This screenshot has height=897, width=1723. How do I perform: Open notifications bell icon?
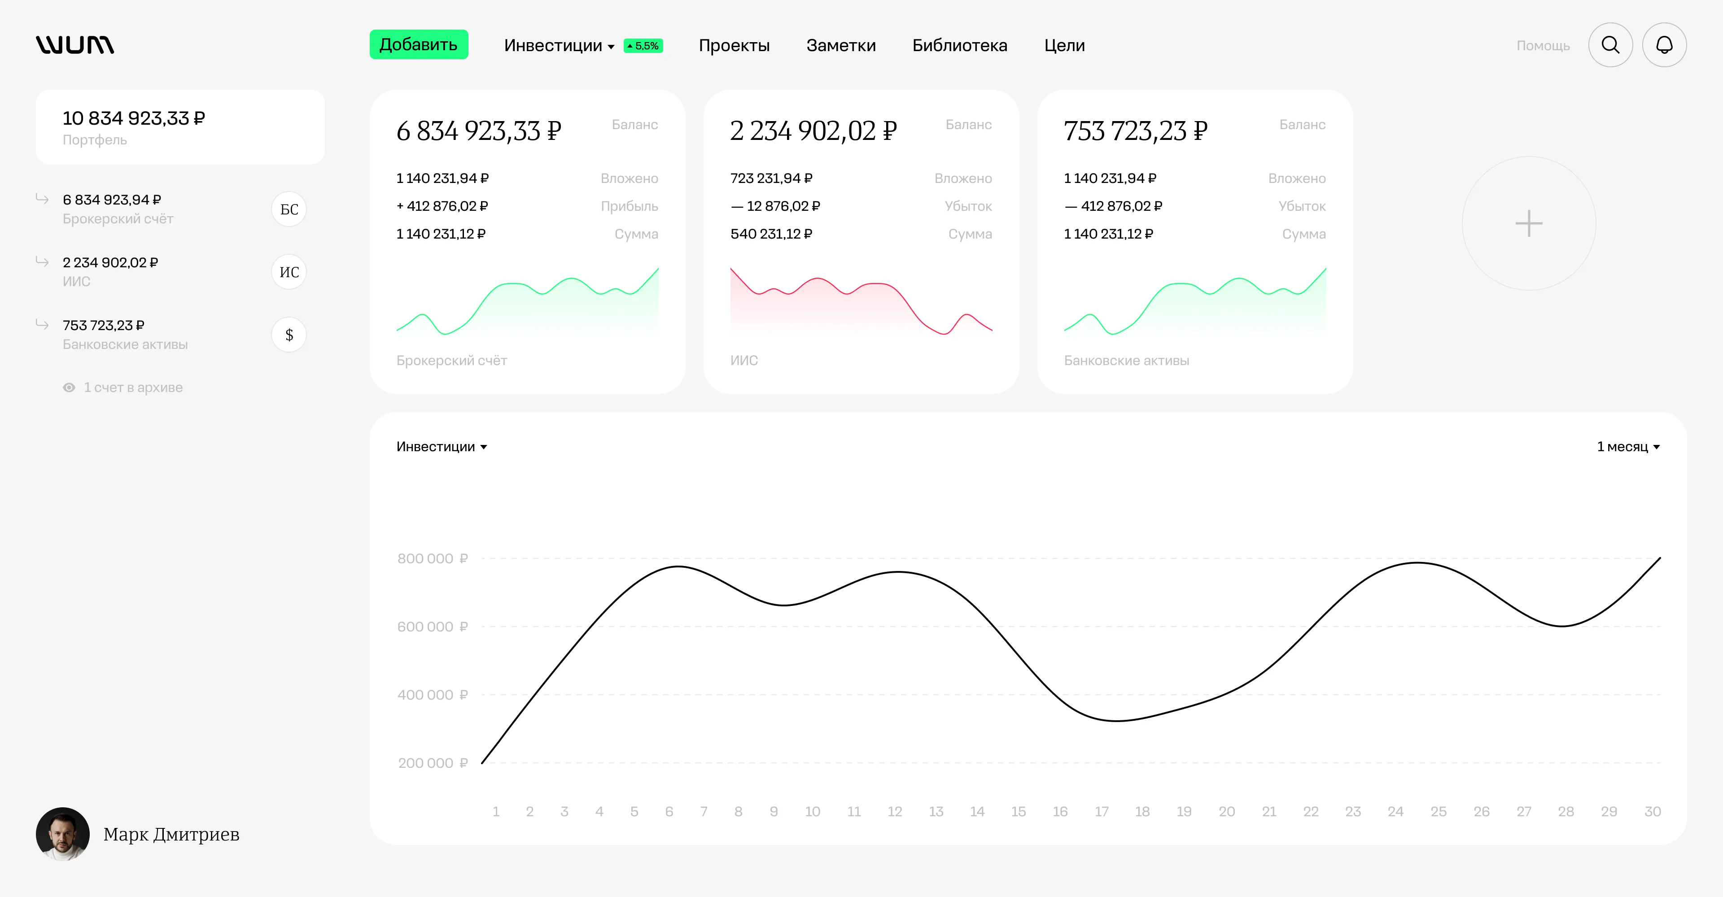point(1664,45)
